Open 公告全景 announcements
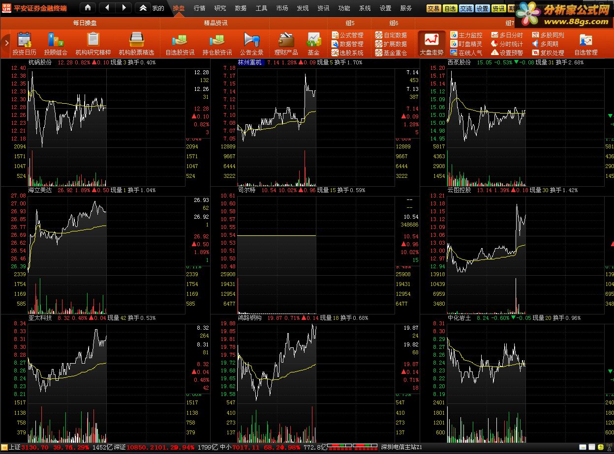The width and height of the screenshot is (614, 454). click(x=251, y=44)
